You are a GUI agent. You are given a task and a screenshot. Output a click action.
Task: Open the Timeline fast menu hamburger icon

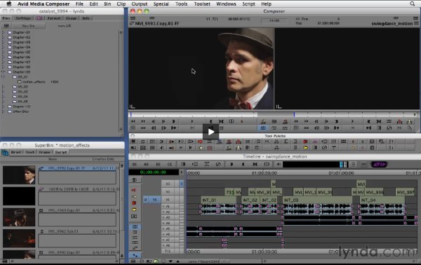(135, 180)
